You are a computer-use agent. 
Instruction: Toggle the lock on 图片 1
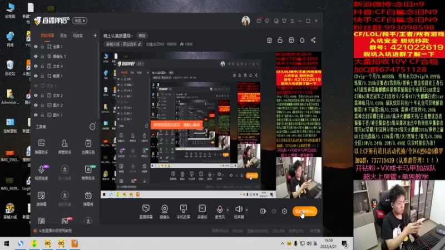tap(42, 115)
